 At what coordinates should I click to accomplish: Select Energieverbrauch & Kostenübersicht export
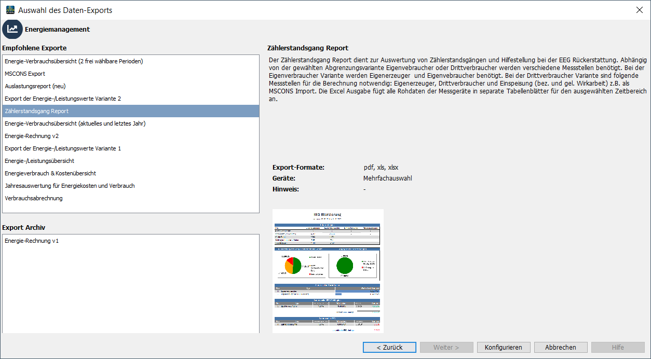pyautogui.click(x=50, y=173)
